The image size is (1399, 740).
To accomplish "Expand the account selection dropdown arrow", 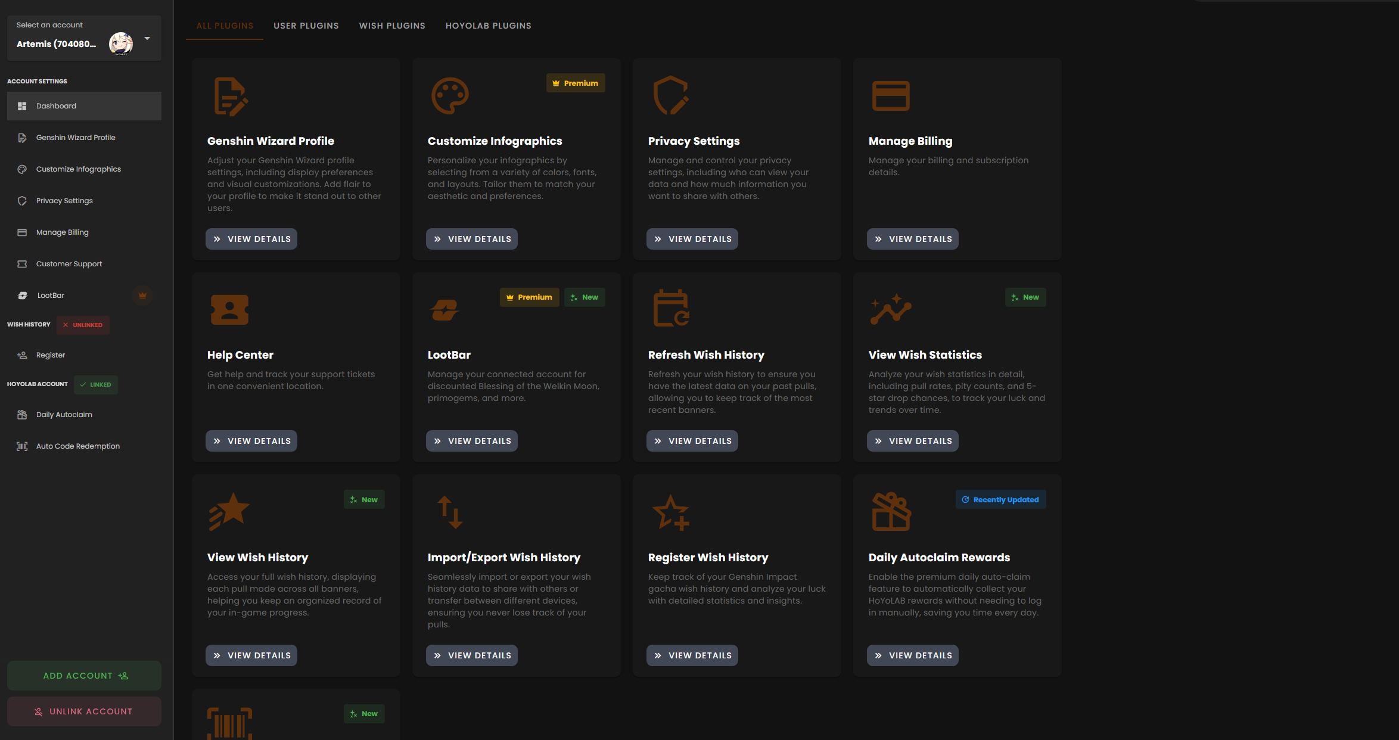I will [x=147, y=39].
